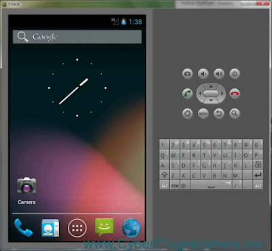This screenshot has width=272, height=251.
Task: Click the SYM key
Action: [x=175, y=185]
